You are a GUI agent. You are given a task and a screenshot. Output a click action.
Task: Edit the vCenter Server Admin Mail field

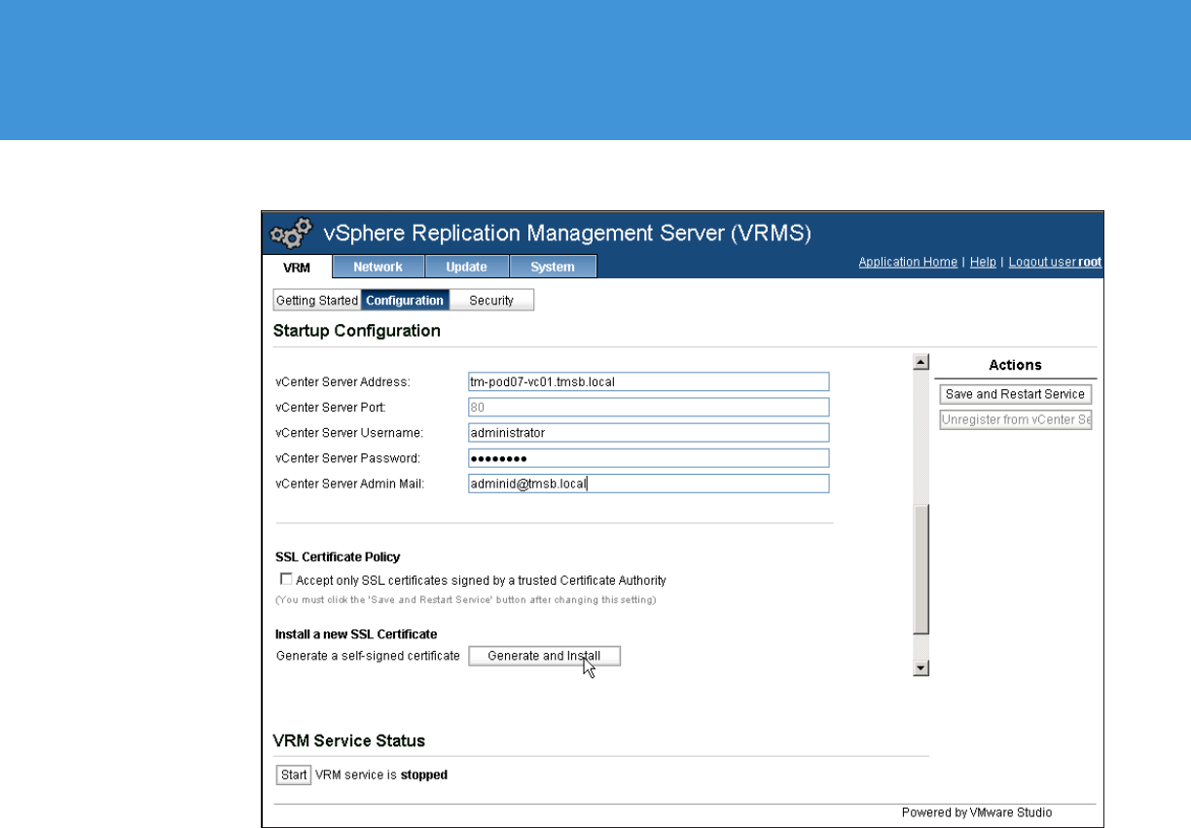(x=648, y=484)
